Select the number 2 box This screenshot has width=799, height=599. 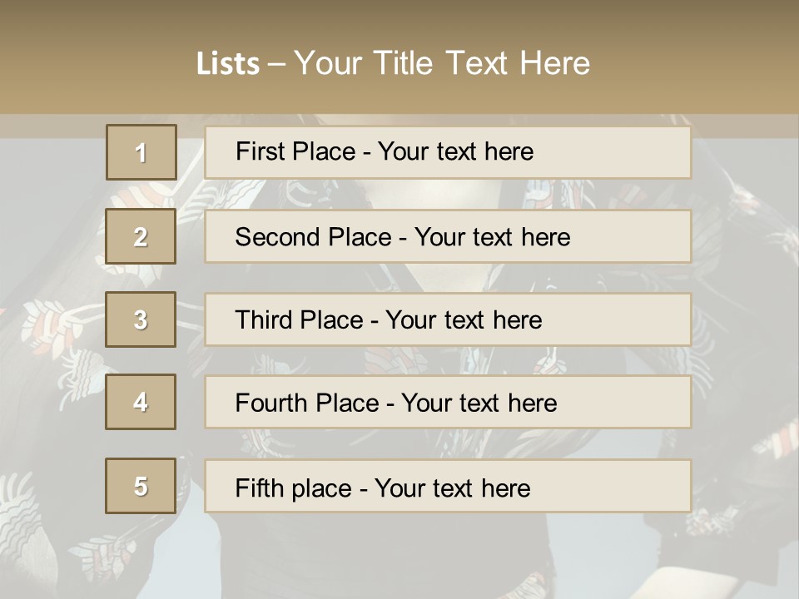tap(141, 236)
